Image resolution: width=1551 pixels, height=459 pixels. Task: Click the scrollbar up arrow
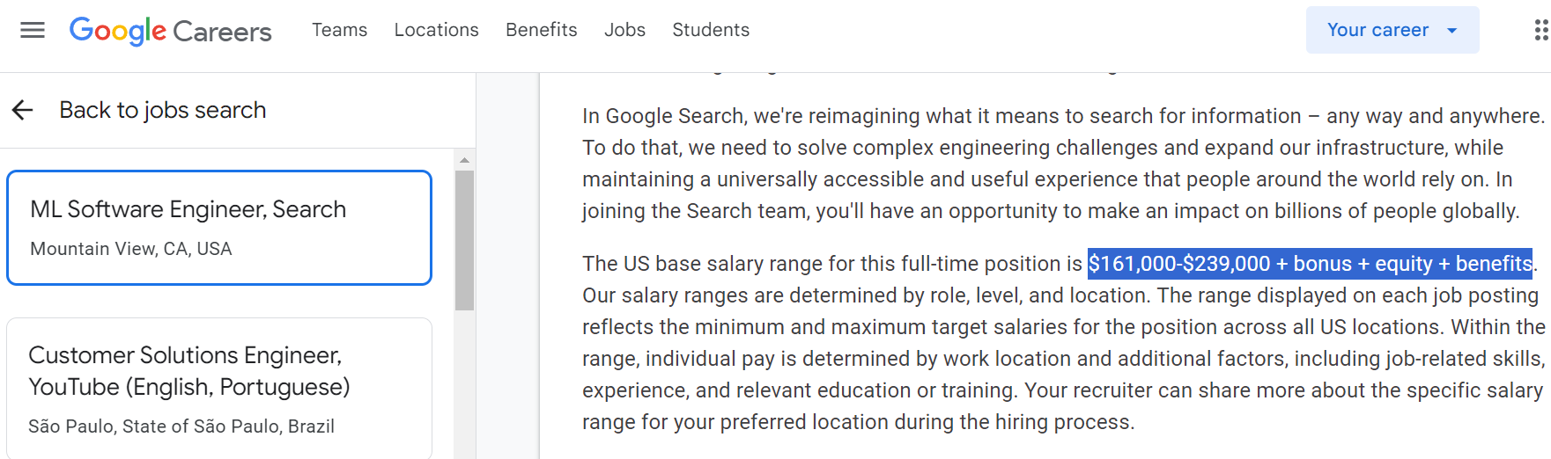464,160
